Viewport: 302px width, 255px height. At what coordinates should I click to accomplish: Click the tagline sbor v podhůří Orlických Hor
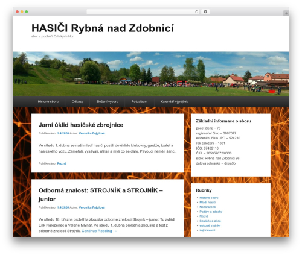pyautogui.click(x=53, y=36)
